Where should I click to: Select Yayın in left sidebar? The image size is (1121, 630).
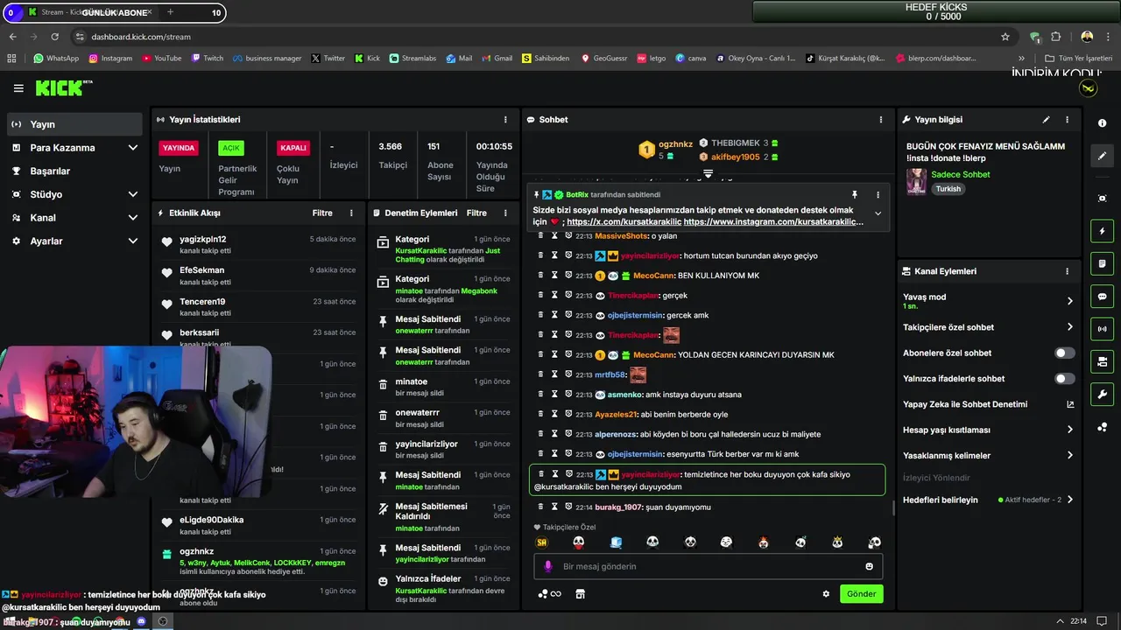click(74, 124)
